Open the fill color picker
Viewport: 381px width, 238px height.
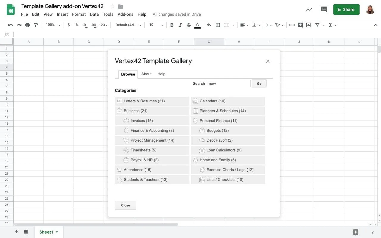tap(209, 25)
